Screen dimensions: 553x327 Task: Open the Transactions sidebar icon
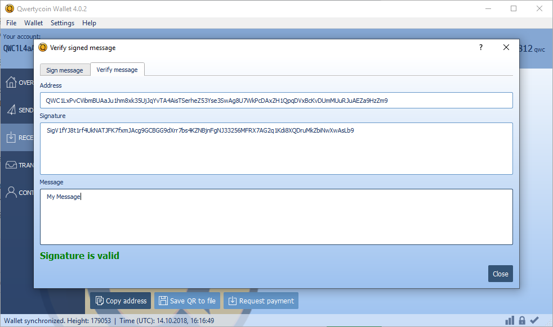11,165
